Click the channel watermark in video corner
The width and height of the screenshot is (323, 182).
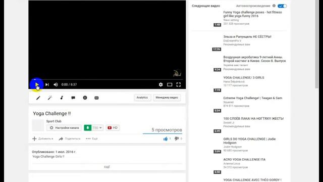point(177,73)
